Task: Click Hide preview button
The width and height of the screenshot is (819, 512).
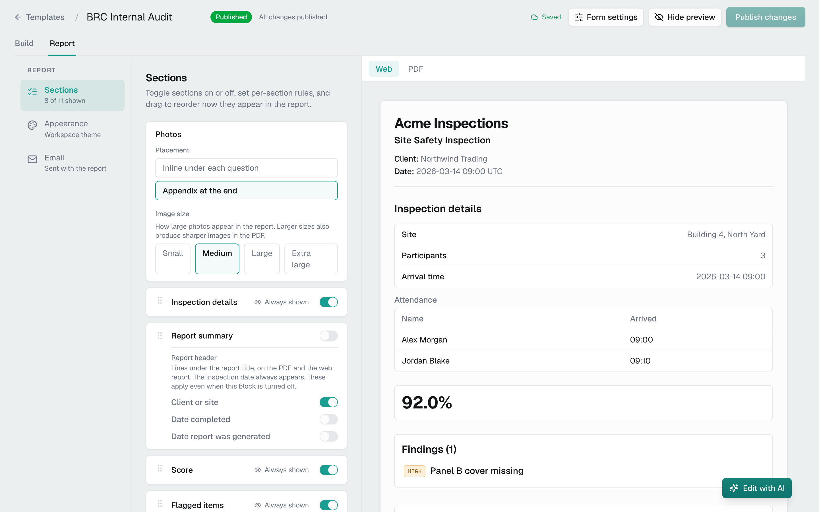Action: pyautogui.click(x=685, y=17)
